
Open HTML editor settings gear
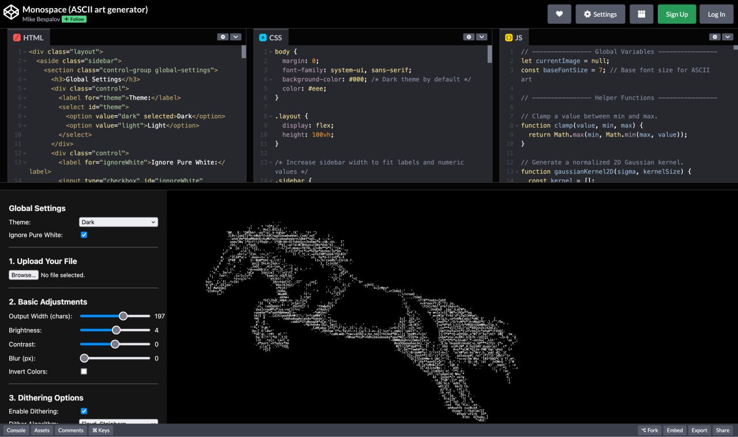coord(223,37)
